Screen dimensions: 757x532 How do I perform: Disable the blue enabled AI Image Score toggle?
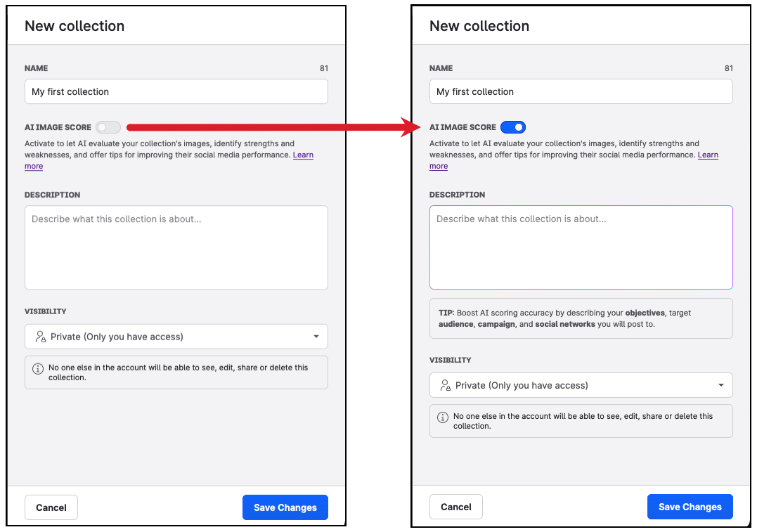[513, 127]
